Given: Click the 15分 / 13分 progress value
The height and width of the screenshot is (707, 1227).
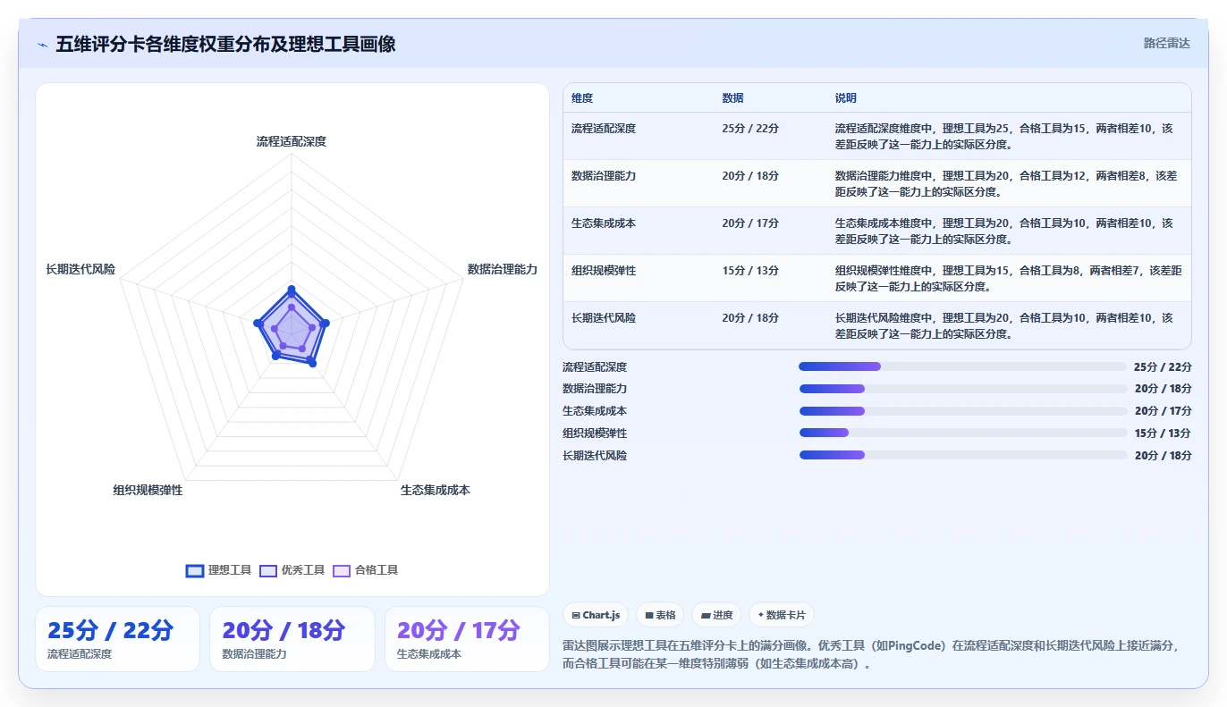Looking at the screenshot, I should click(x=1163, y=433).
